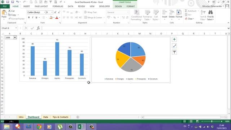The height and width of the screenshot is (130, 231).
Task: Go to the Tips & Contacts sheet tab
Action: pos(60,117)
